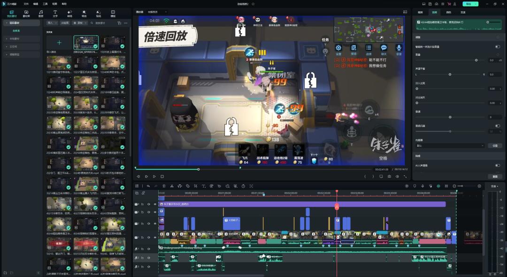Switch to the Speed (变速) properties tab
Screen dimensions: 507x277
(463, 12)
